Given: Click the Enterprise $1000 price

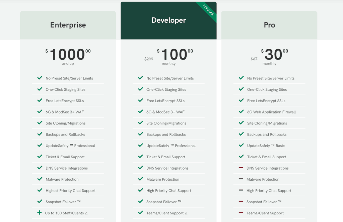Looking at the screenshot, I should click(x=68, y=55).
